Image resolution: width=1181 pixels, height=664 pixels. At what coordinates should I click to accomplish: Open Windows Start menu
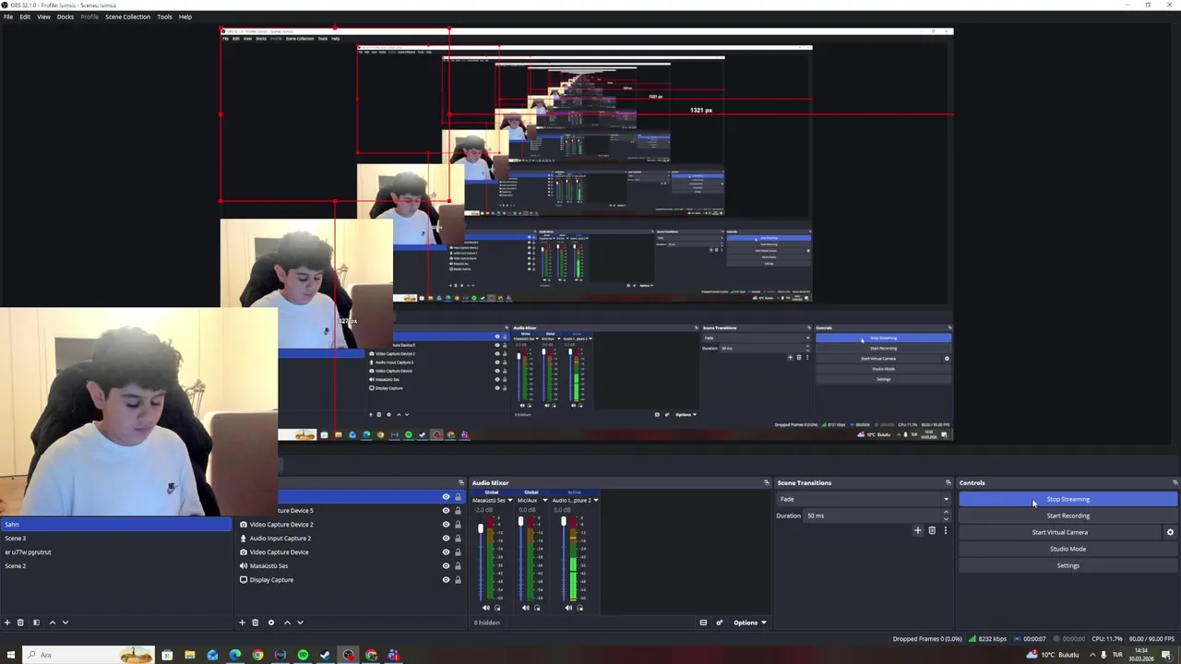click(10, 655)
